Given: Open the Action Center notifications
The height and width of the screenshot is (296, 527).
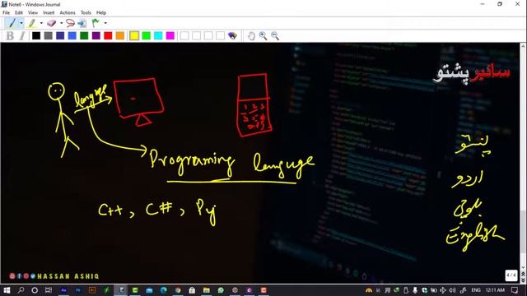Looking at the screenshot, I should (x=515, y=290).
